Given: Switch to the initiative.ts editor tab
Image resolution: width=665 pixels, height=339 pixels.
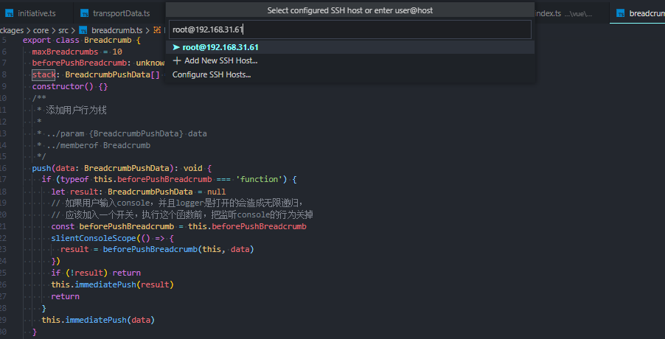Looking at the screenshot, I should coord(37,13).
